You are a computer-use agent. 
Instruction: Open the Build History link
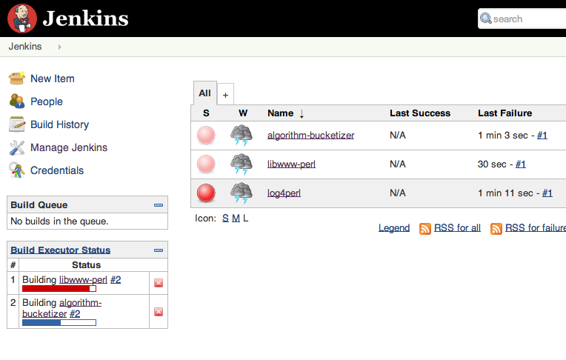(59, 124)
